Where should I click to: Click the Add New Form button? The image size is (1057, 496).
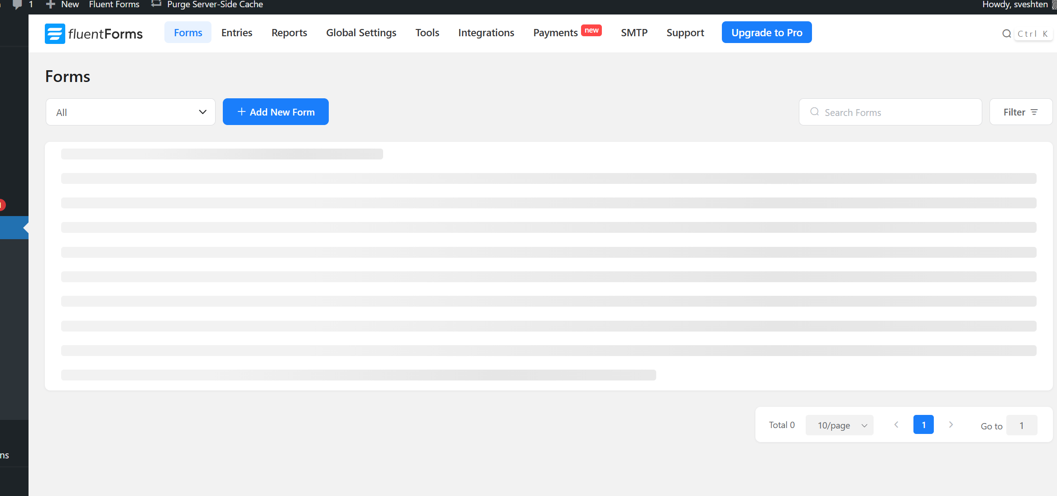(x=275, y=112)
